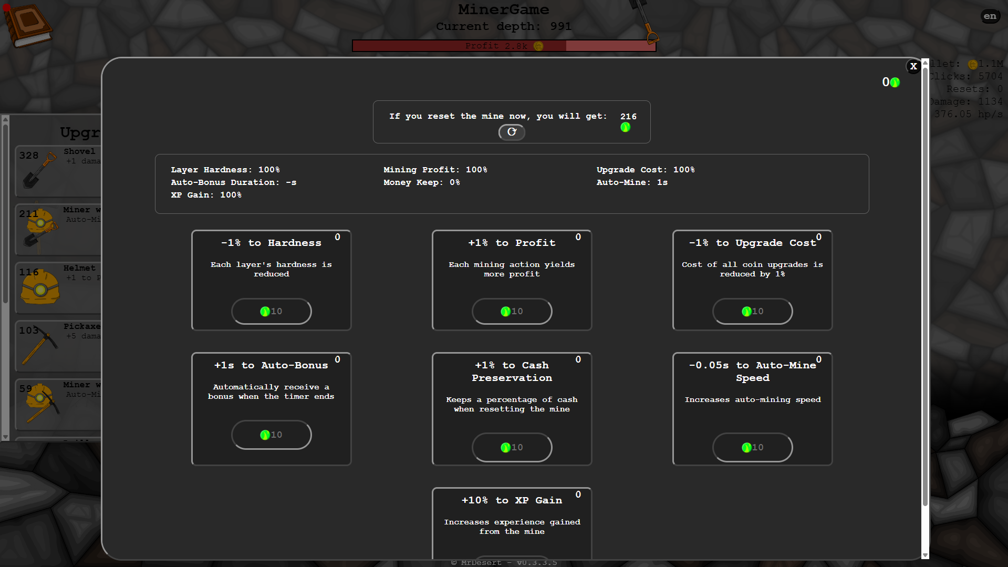The height and width of the screenshot is (567, 1008).
Task: Buy the +1% to Cash Preservation upgrade
Action: tap(512, 447)
